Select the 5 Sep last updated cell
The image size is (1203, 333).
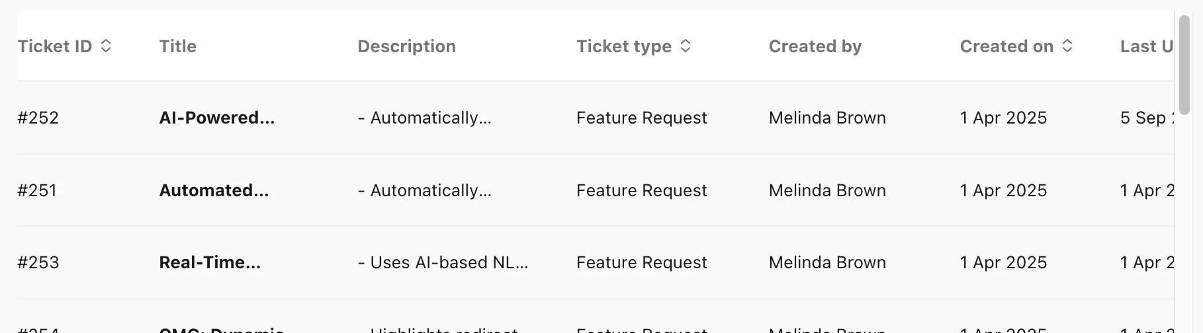(1147, 118)
